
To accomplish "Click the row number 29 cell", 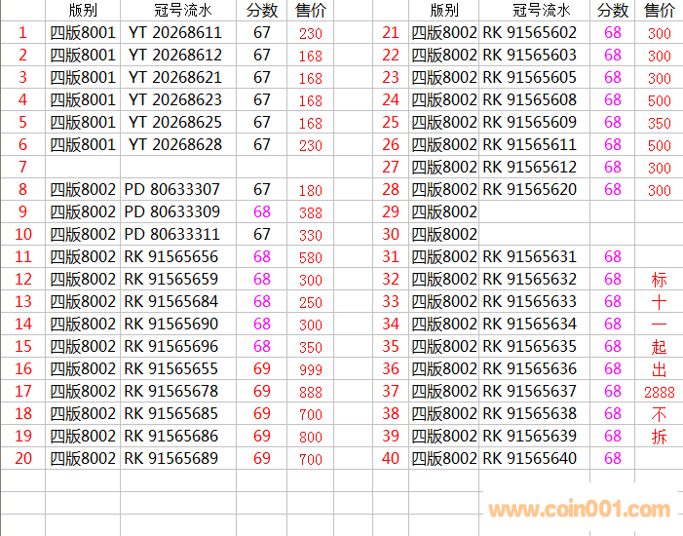I will pyautogui.click(x=391, y=212).
